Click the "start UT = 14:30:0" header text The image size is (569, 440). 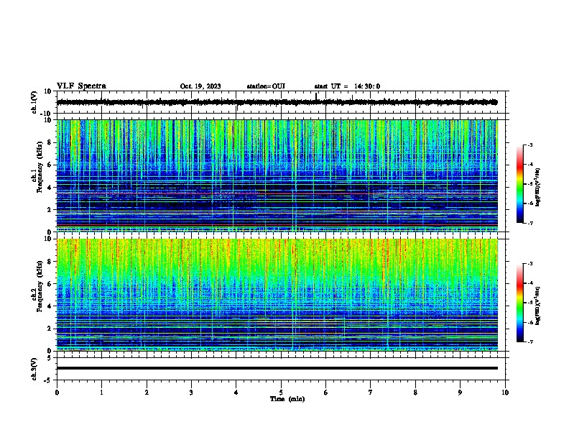(x=347, y=86)
